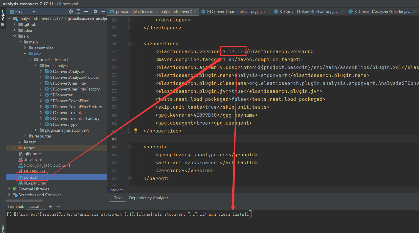The image size is (419, 233).
Task: Select STConvertCharFilter class in the tree
Action: click(x=68, y=83)
